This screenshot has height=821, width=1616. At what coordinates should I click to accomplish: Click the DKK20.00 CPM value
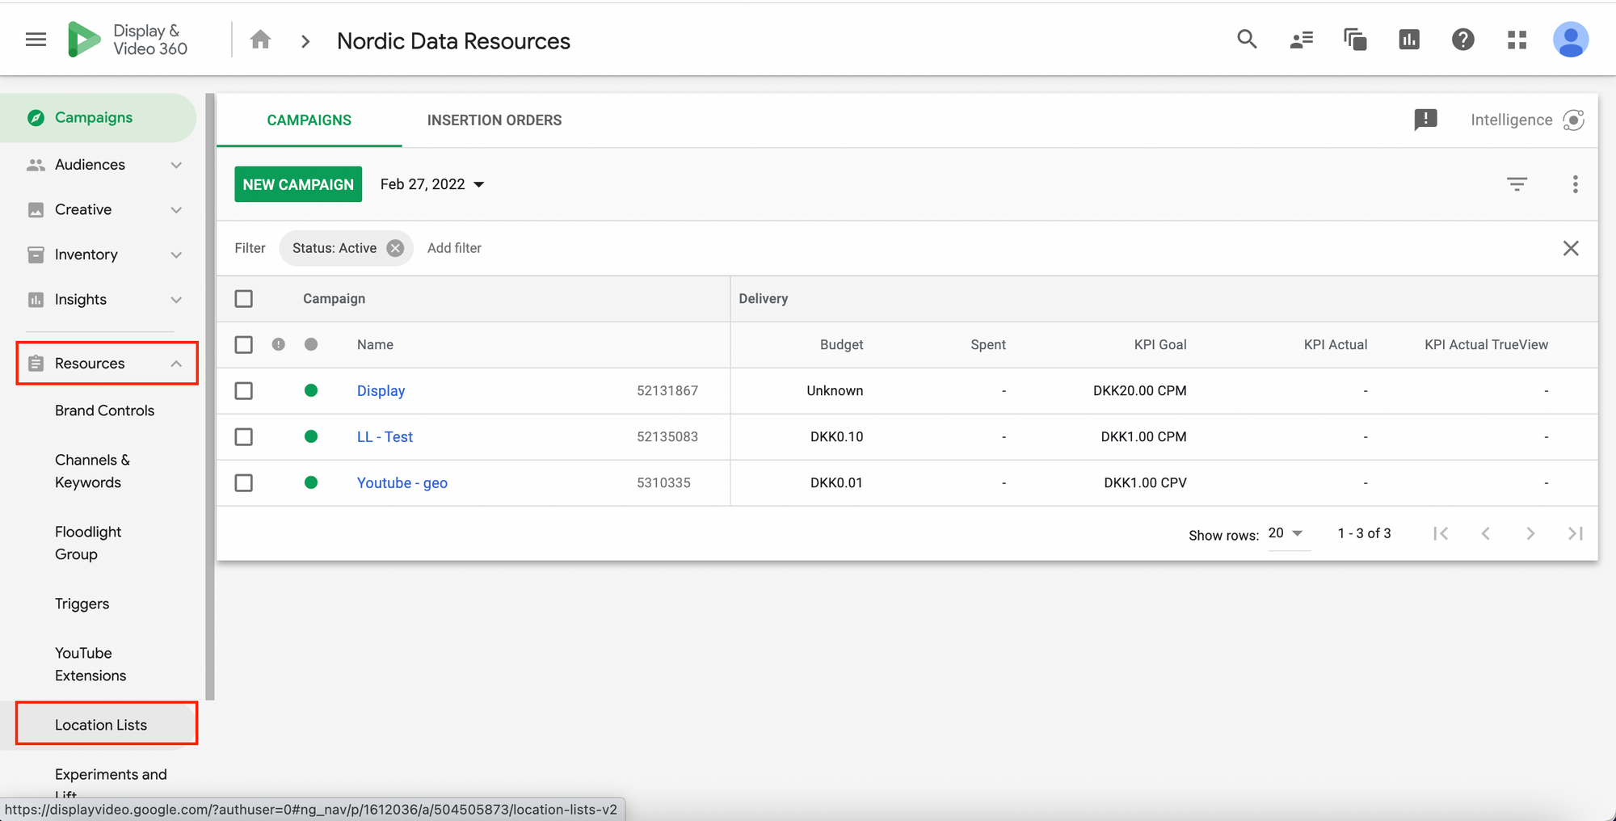pos(1139,391)
